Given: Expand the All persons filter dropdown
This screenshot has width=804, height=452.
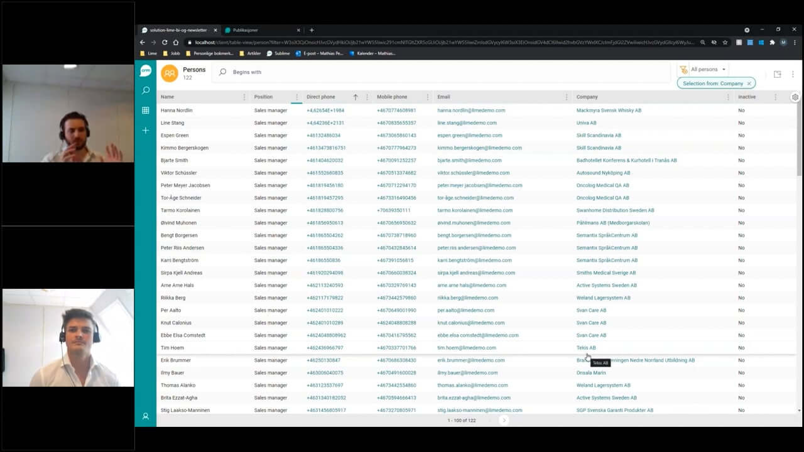Looking at the screenshot, I should 708,70.
